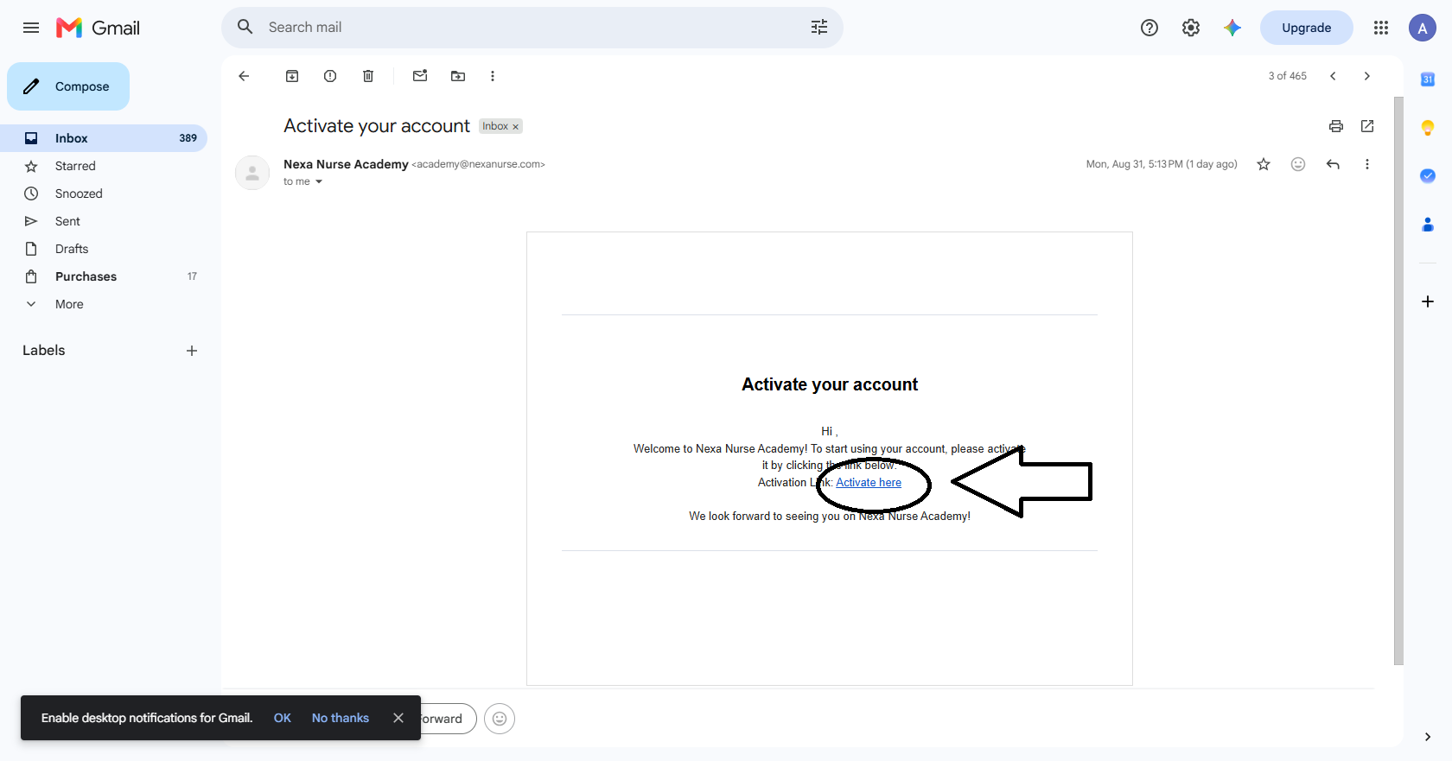Follow the Activate here link
The height and width of the screenshot is (761, 1452).
coord(869,483)
